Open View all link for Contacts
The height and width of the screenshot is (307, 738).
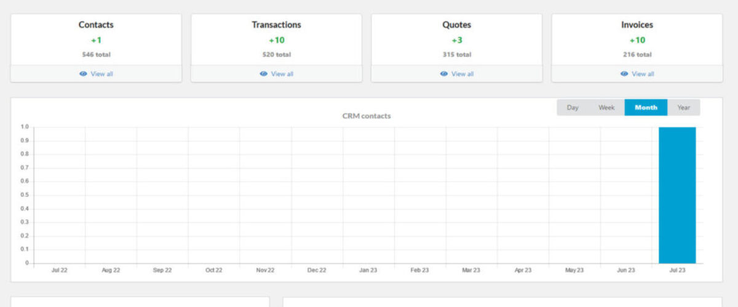[x=101, y=74]
